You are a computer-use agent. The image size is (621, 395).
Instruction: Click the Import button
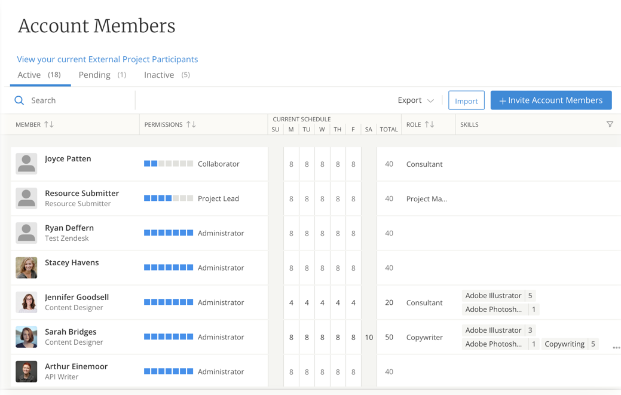466,100
